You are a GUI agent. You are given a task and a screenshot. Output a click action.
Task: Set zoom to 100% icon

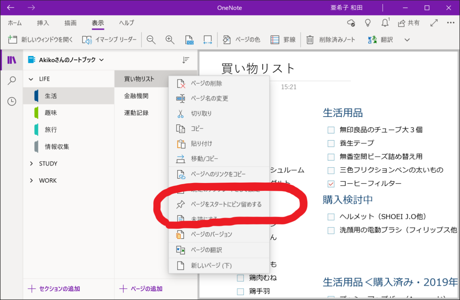[x=189, y=40]
